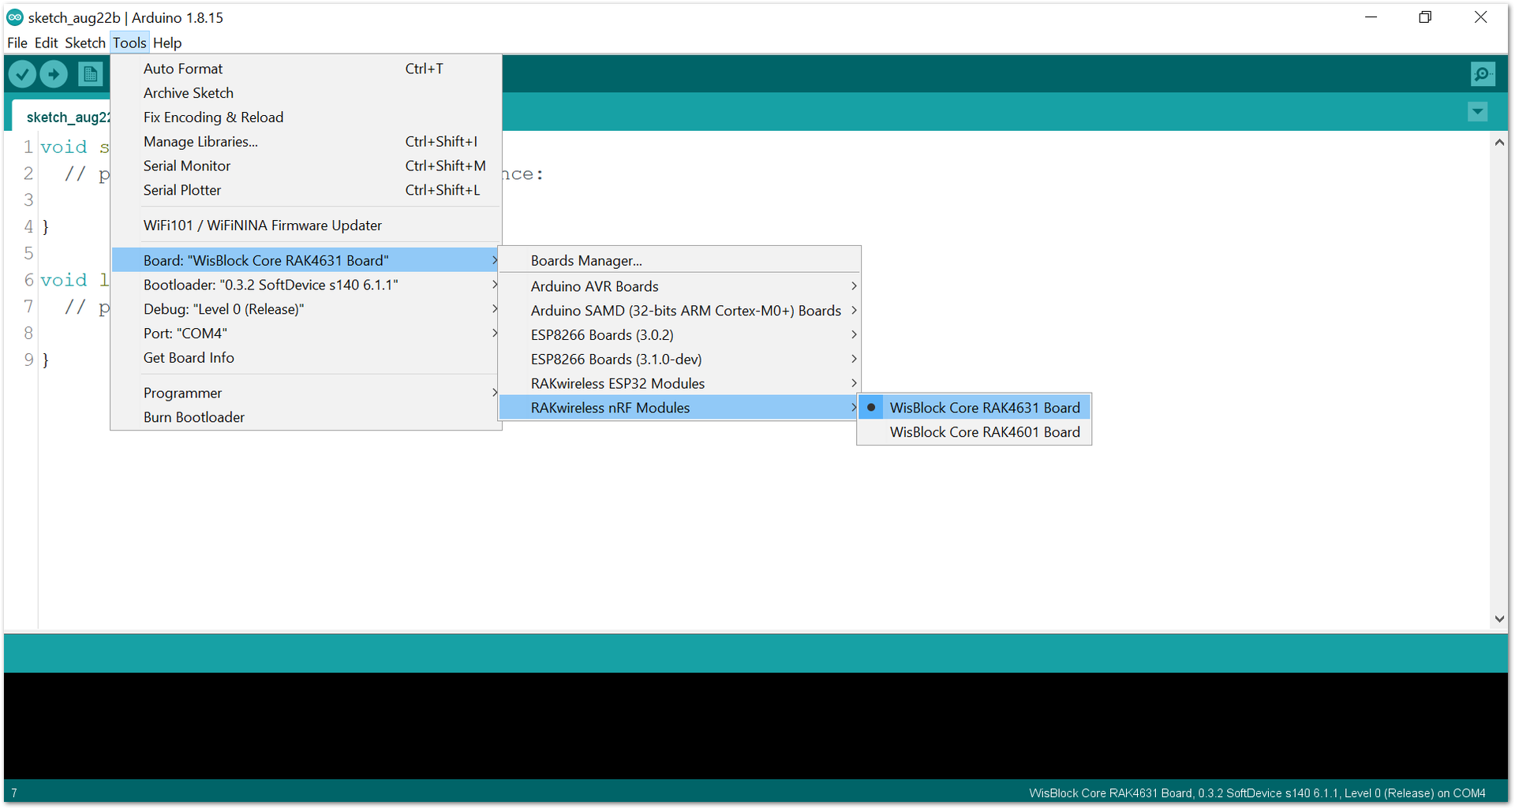Click the Arduino logo in title bar
The width and height of the screenshot is (1515, 809).
tap(15, 17)
